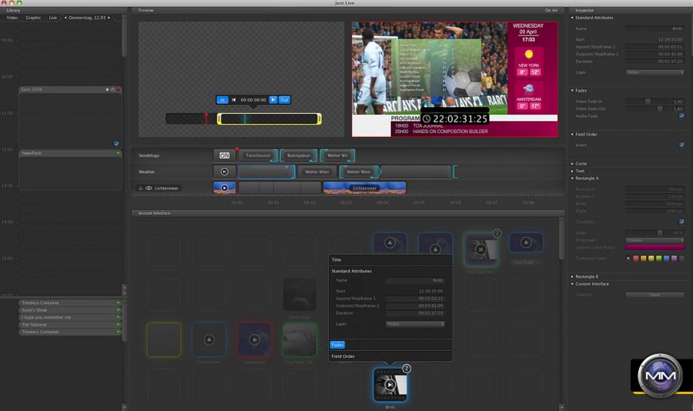
Task: Open the Layer dropdown in the Inspector
Action: point(654,72)
